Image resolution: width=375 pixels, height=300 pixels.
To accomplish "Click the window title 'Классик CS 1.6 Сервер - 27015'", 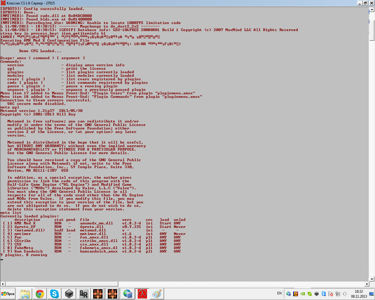I will [31, 3].
